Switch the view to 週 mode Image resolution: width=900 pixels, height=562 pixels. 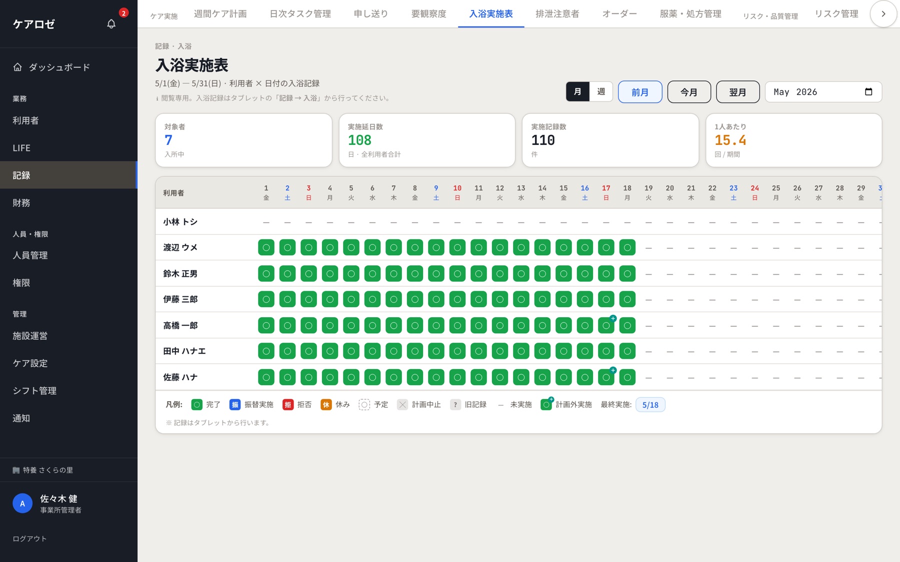601,92
